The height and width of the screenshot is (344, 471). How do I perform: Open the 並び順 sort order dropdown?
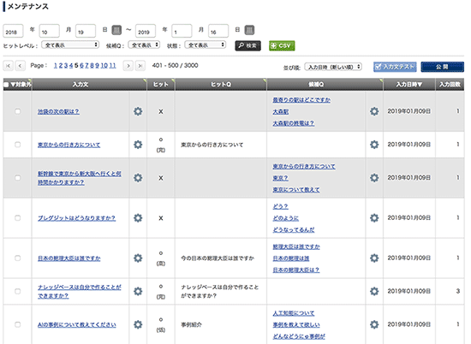coord(333,67)
